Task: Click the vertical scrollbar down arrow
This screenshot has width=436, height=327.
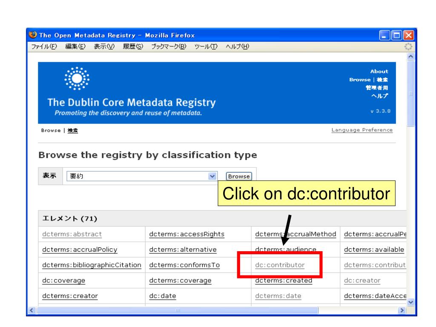Action: tap(411, 302)
